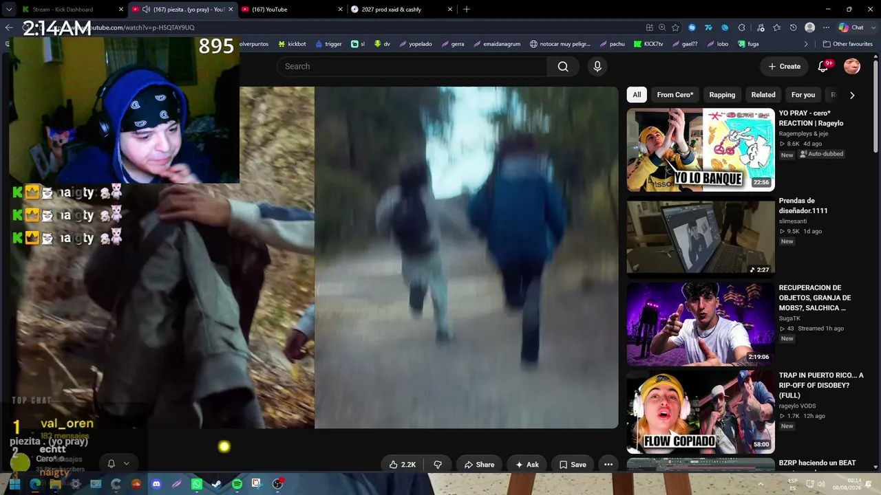Viewport: 881px width, 495px height.
Task: Click the Ask button
Action: (x=527, y=465)
